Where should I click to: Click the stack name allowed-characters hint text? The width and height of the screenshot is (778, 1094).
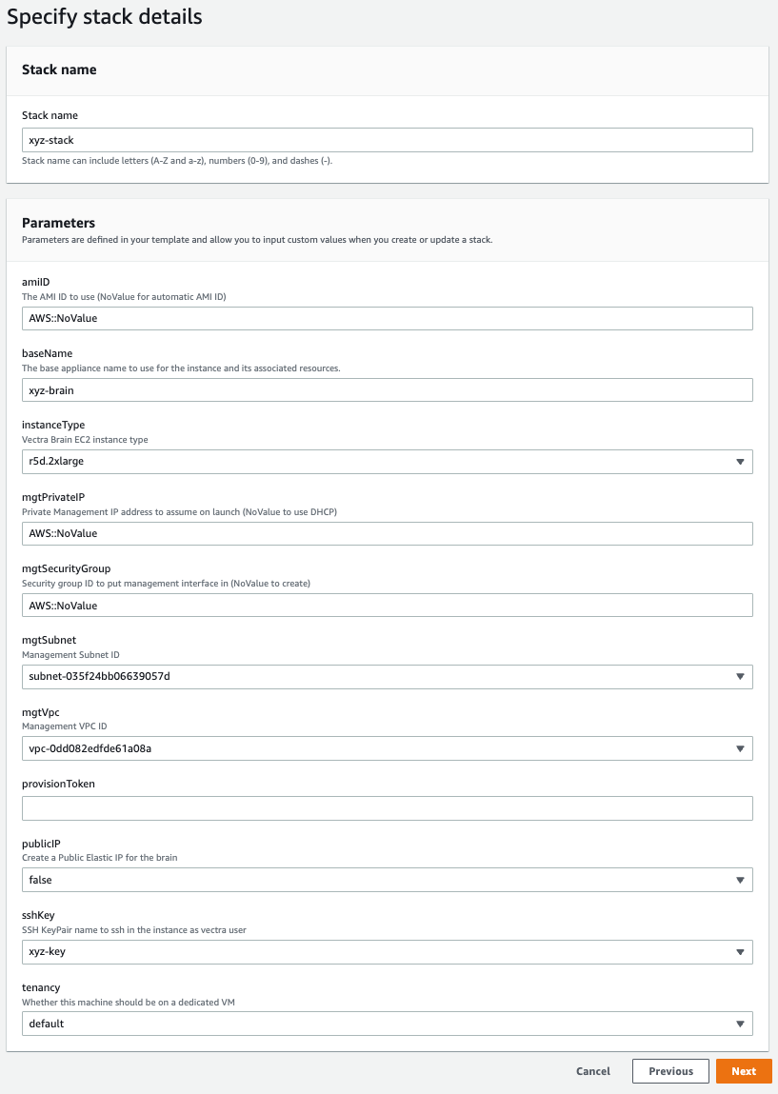coord(177,161)
